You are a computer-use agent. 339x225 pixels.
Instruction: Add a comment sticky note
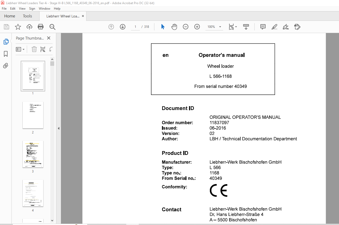tap(263, 27)
